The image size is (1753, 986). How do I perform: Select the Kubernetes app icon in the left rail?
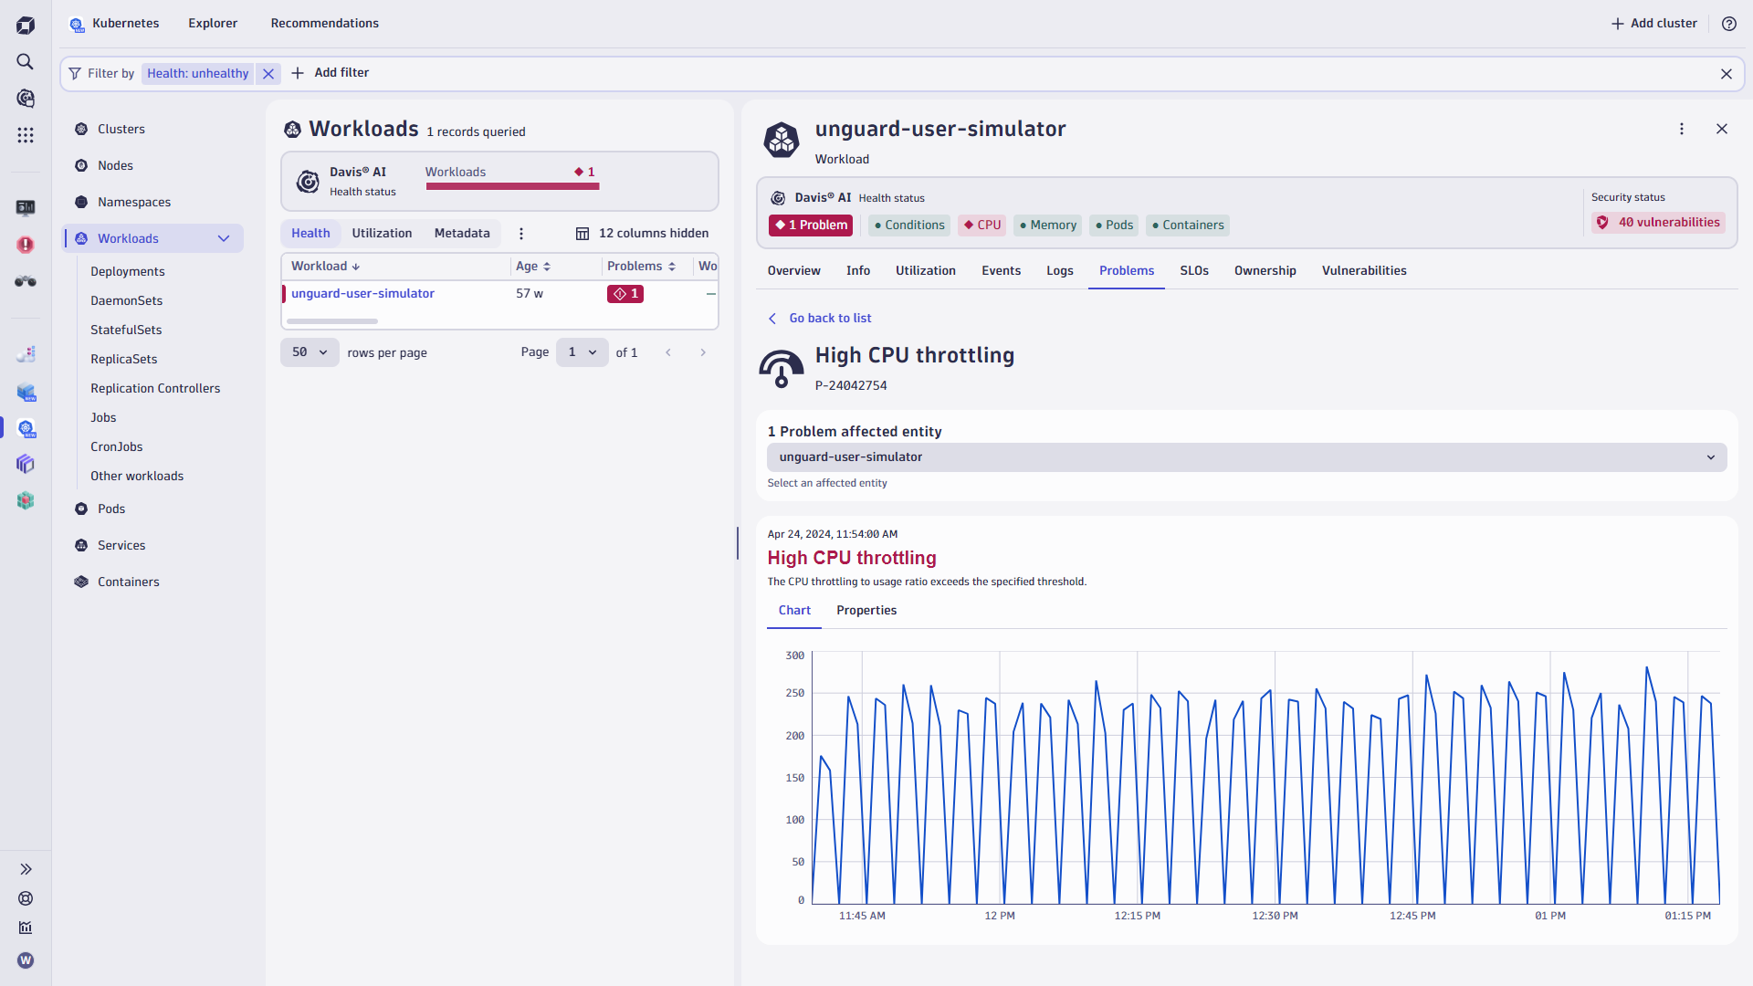(x=26, y=429)
